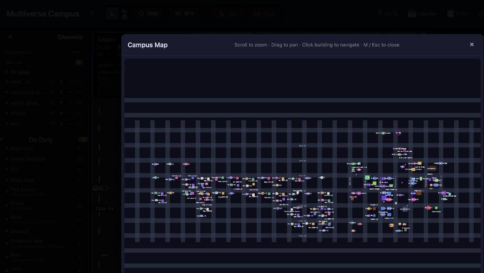Select Baba Yaga under On Duty
The image size is (484, 273).
22,180
